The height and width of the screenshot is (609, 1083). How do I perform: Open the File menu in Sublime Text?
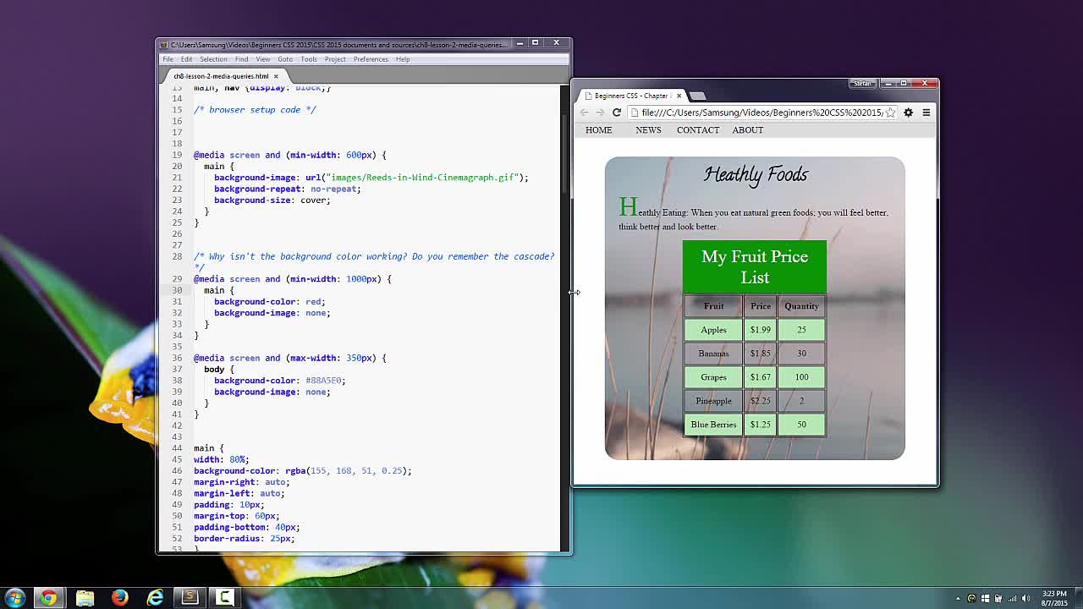(x=168, y=59)
